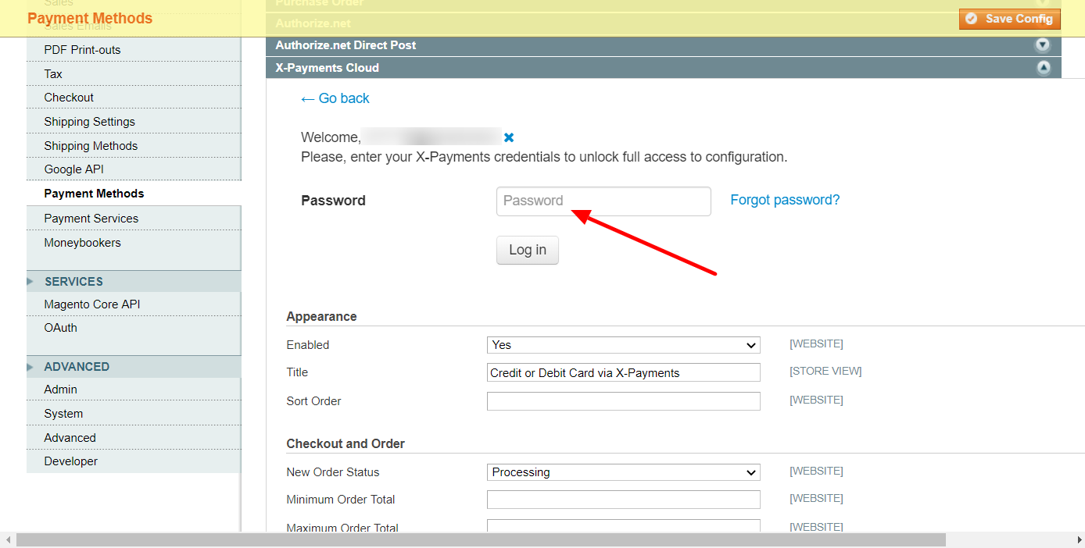The height and width of the screenshot is (548, 1085).
Task: Open Moneybookers in the sidebar
Action: [x=134, y=243]
